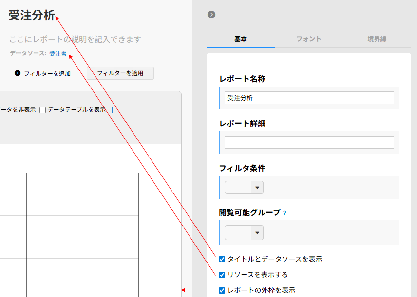Switch to the フォント tab

pos(309,39)
